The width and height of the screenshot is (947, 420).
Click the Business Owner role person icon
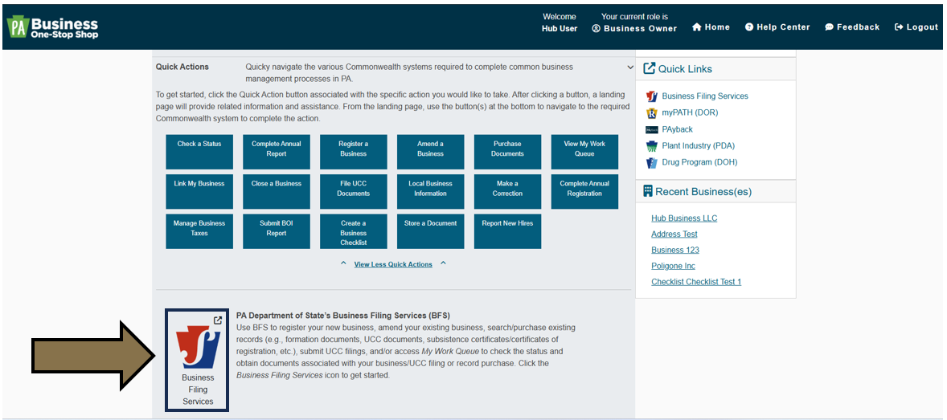point(596,28)
